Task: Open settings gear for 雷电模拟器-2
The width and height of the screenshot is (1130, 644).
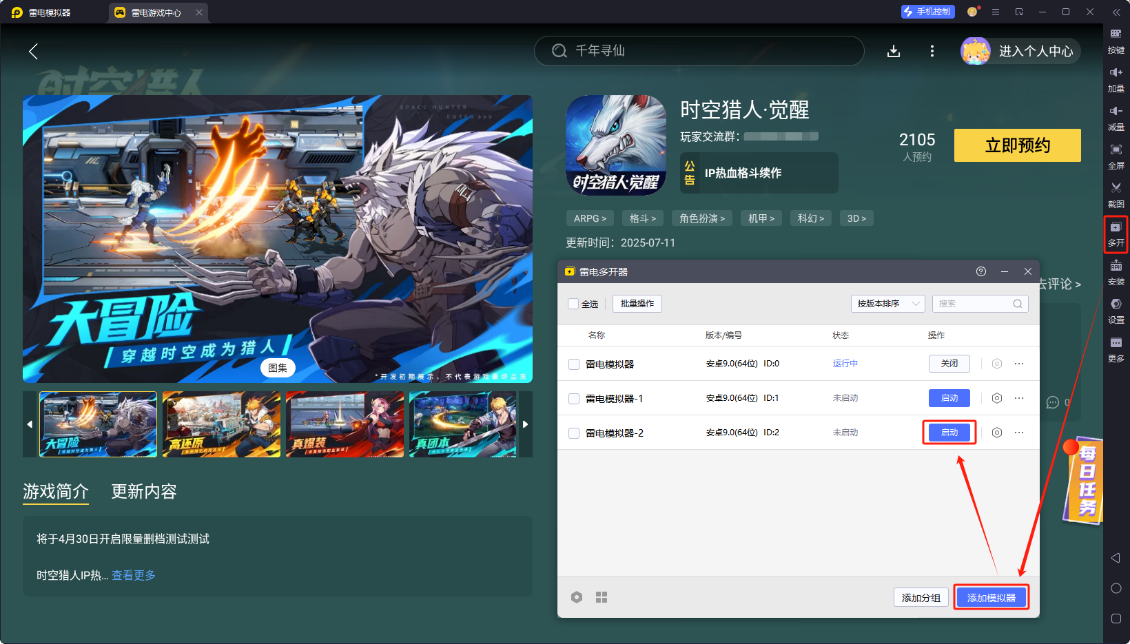Action: click(x=997, y=433)
